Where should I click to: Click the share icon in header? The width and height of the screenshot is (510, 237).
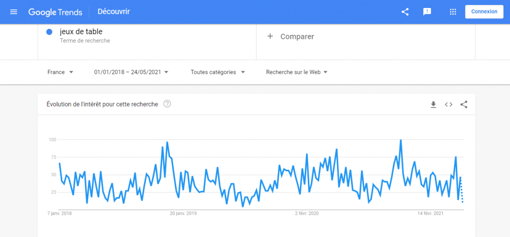click(405, 11)
